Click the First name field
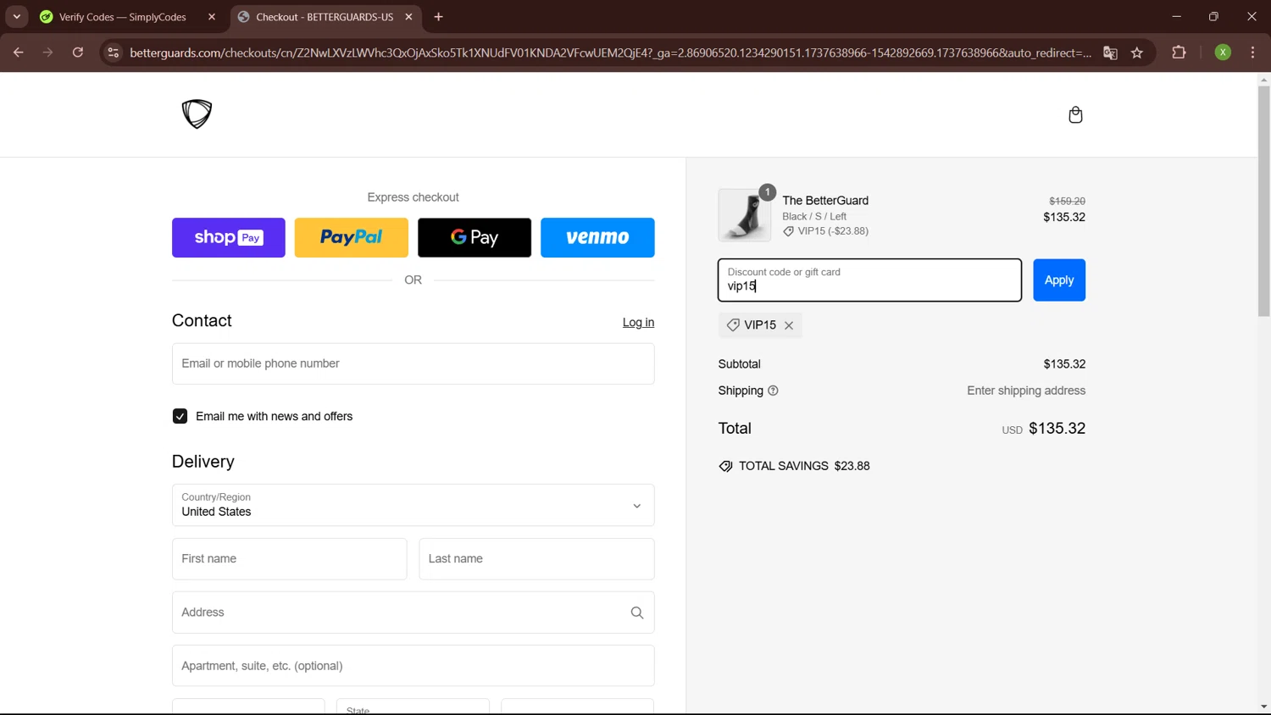This screenshot has width=1271, height=715. tap(289, 559)
